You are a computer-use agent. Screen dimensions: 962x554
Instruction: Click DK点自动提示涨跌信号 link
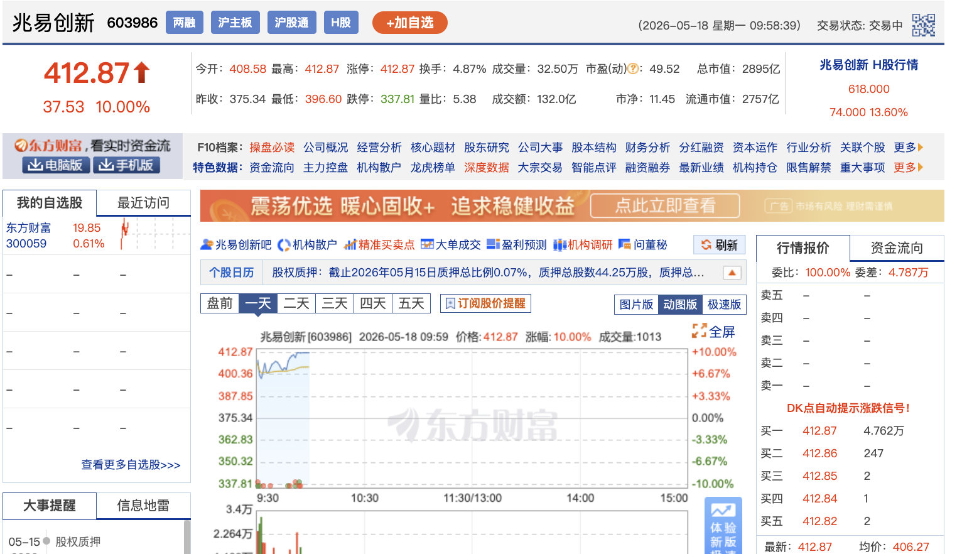pos(848,408)
